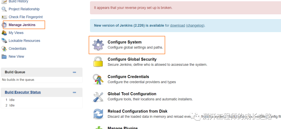Open Credentials link in sidebar
The height and width of the screenshot is (129, 281).
17,48
